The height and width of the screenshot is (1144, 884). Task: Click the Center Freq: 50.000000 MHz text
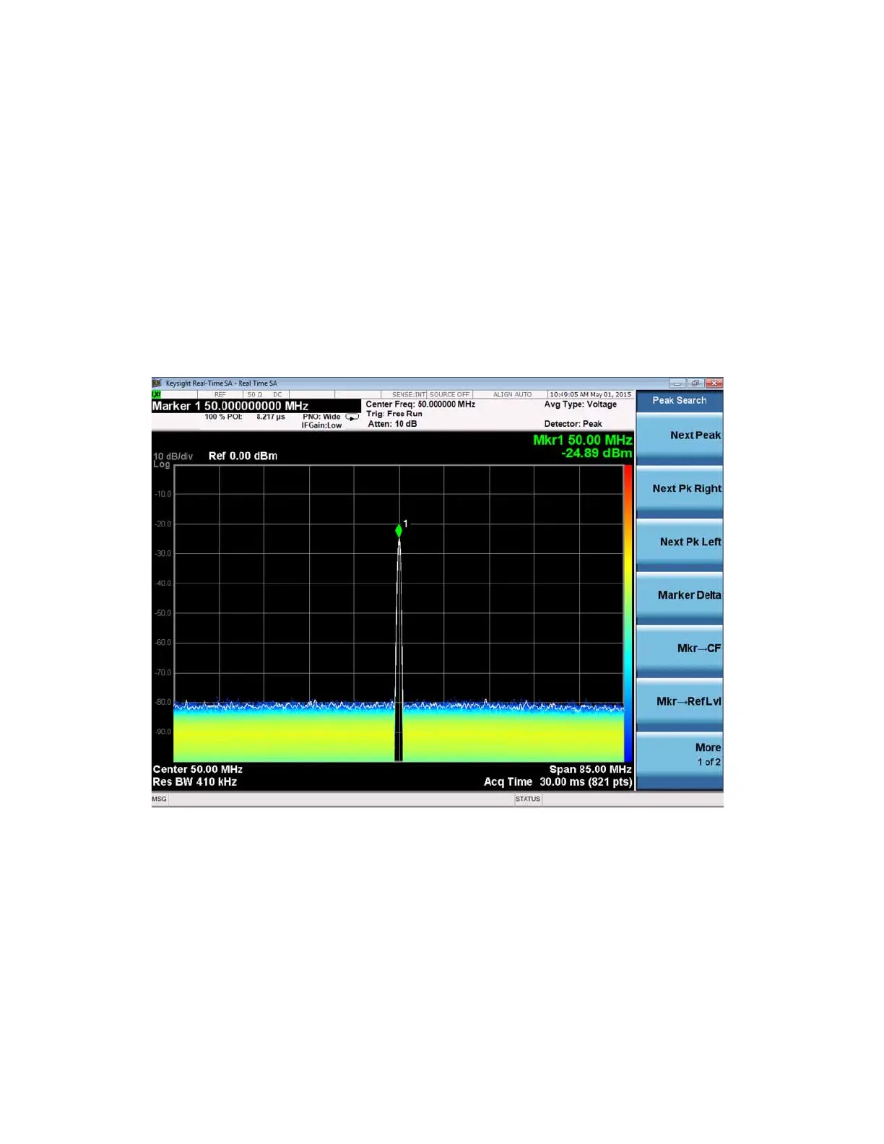point(420,404)
